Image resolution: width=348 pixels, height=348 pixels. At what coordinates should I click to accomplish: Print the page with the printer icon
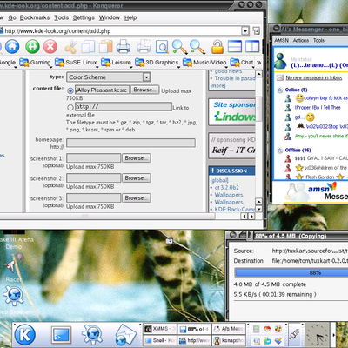click(x=124, y=46)
